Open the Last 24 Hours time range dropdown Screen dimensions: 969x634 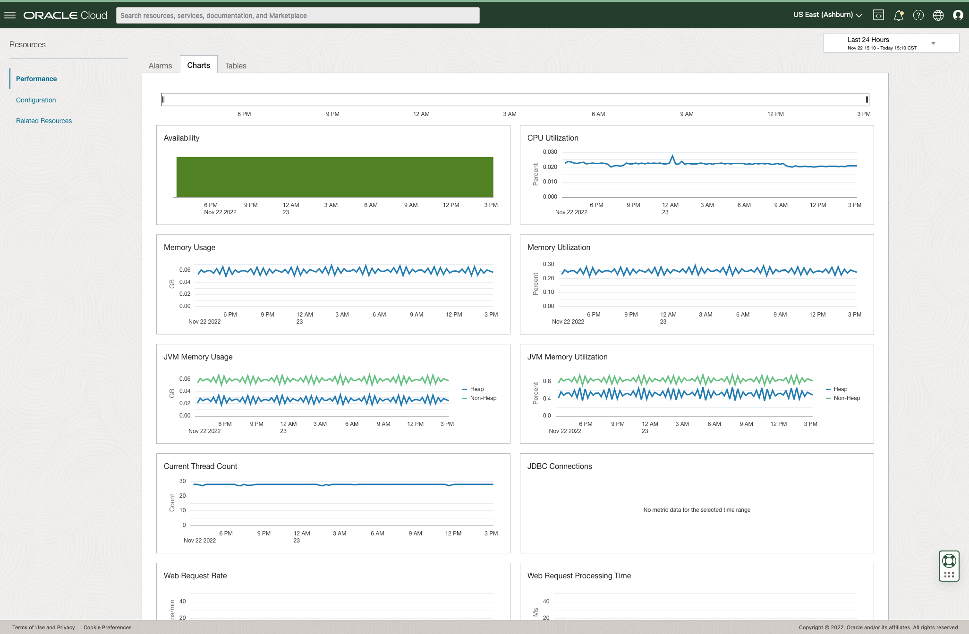tap(891, 43)
